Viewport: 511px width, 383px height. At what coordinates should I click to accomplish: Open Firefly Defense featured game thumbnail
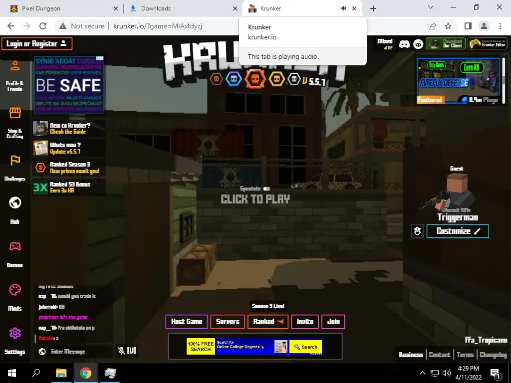click(458, 81)
